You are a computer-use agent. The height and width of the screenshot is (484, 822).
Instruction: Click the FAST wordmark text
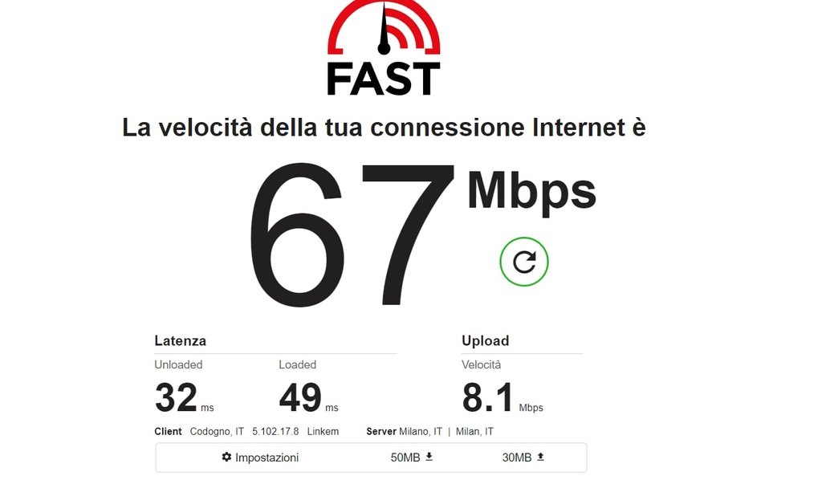tap(384, 79)
